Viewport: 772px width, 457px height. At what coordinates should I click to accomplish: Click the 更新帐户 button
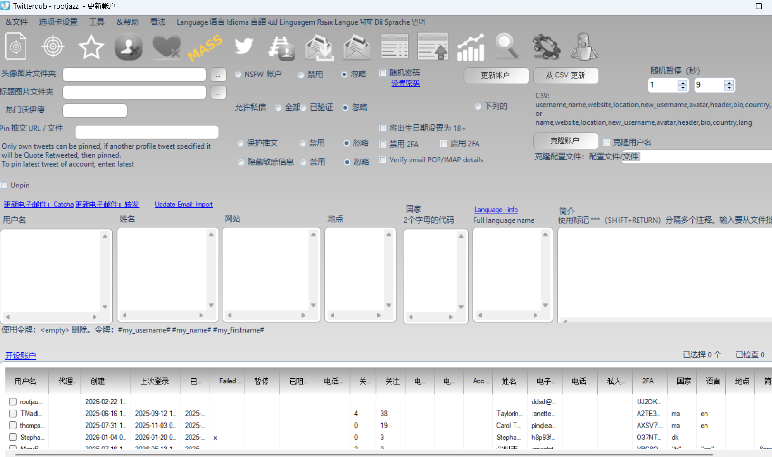tap(496, 75)
